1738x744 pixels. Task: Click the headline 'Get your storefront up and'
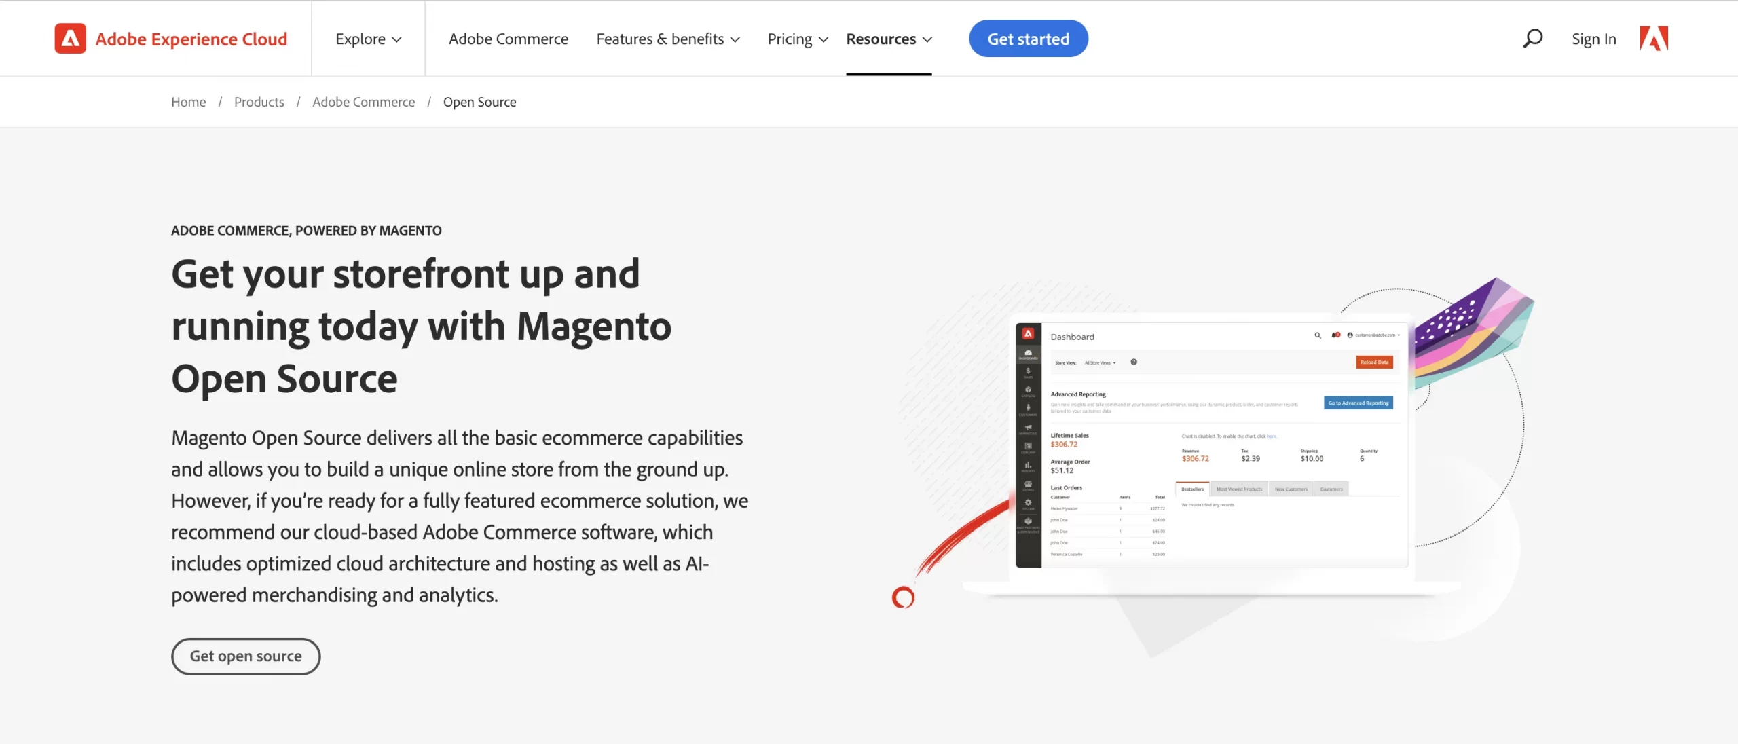click(x=405, y=274)
